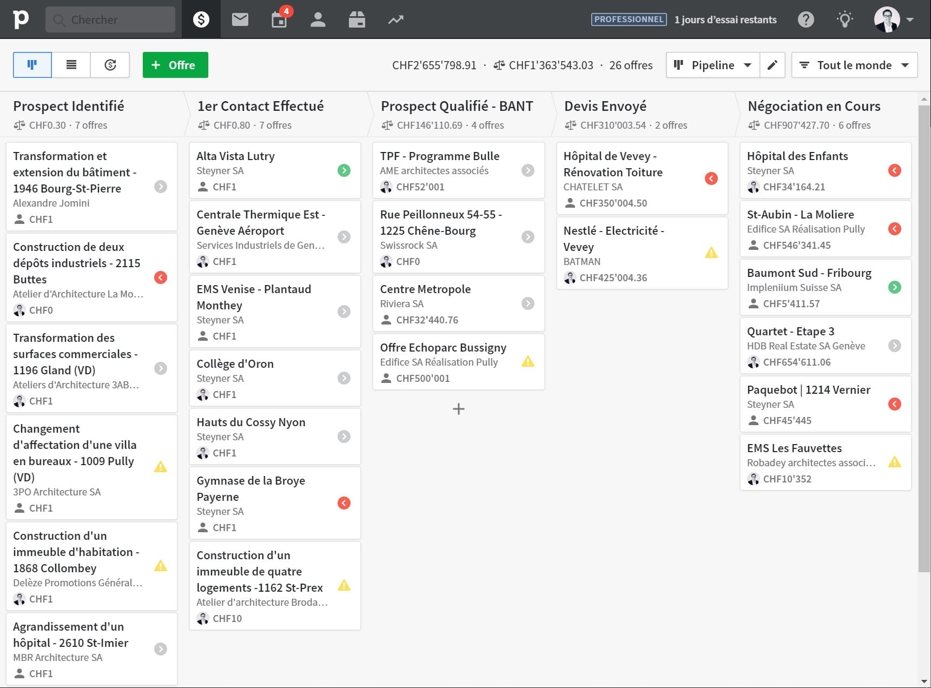Click red overdue icon on Construction de deux dépôts
The width and height of the screenshot is (931, 688).
[161, 277]
